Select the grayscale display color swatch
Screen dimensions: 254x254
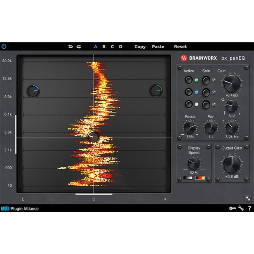[x=188, y=178]
